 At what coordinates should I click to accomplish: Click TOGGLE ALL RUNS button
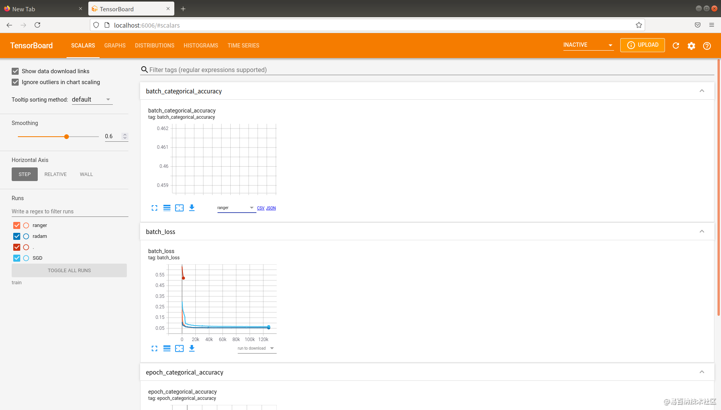click(x=69, y=271)
